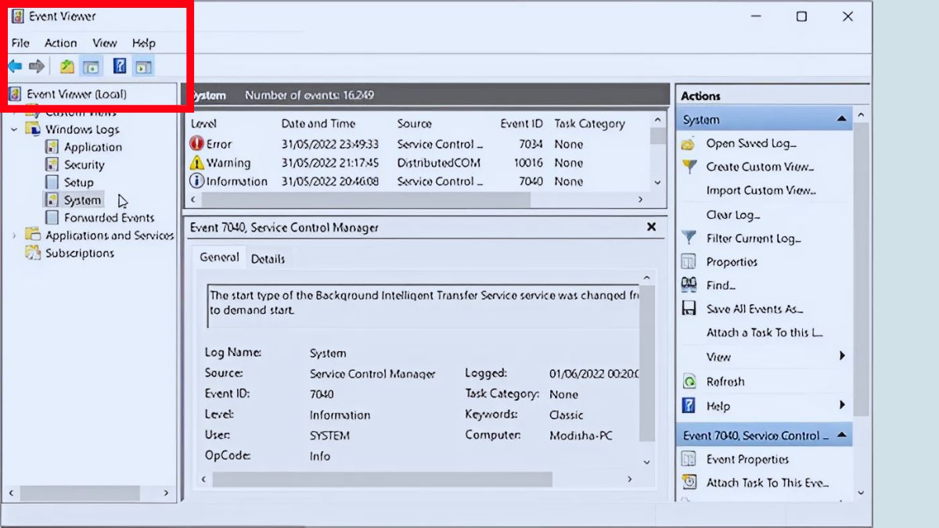Click the Information level icon in list
The width and height of the screenshot is (939, 528).
196,181
